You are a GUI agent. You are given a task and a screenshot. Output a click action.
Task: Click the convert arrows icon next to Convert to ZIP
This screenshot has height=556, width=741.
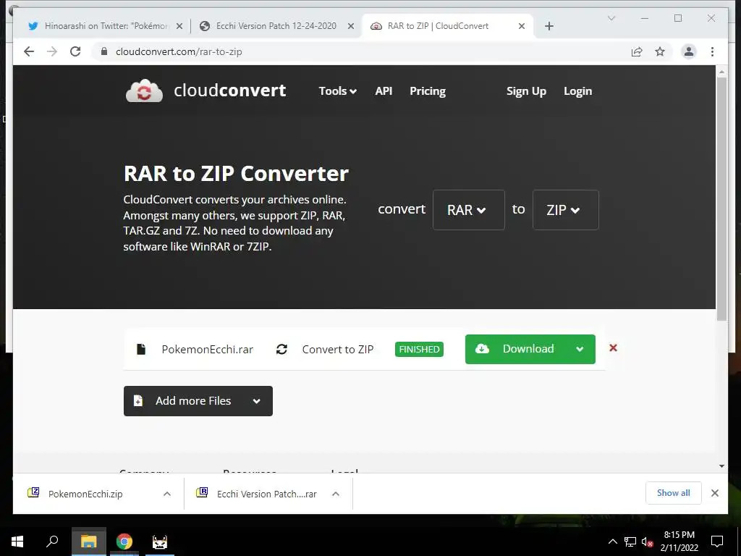pyautogui.click(x=281, y=350)
